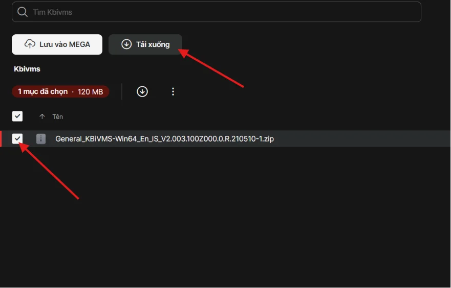
Task: Click the '1 mục đã chọn · 120 MB' badge
Action: pos(60,91)
